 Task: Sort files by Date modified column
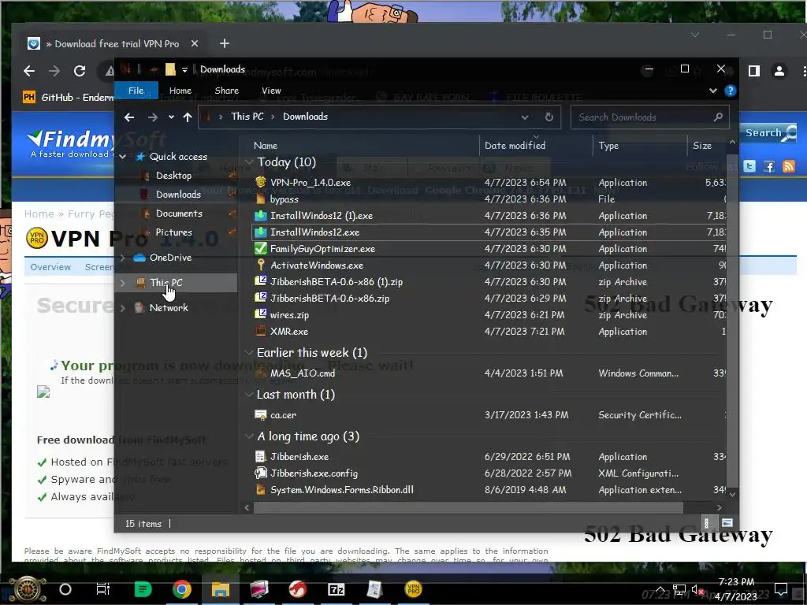[x=515, y=146]
